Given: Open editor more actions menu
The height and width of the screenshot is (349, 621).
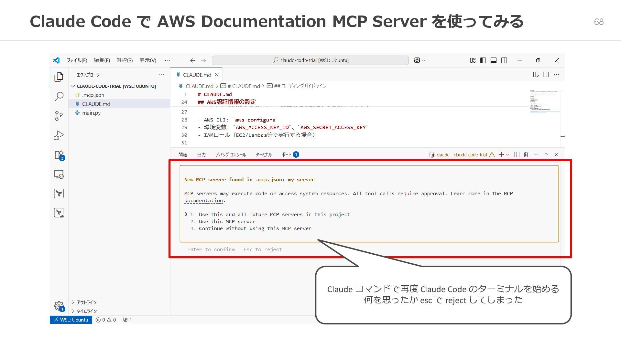Looking at the screenshot, I should click(557, 75).
